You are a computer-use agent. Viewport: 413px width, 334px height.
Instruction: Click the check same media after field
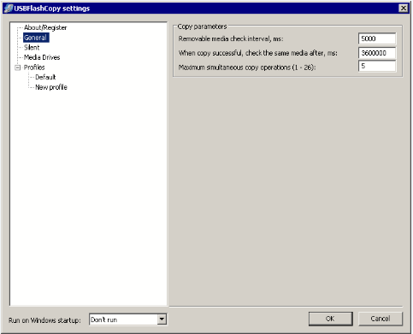point(377,53)
